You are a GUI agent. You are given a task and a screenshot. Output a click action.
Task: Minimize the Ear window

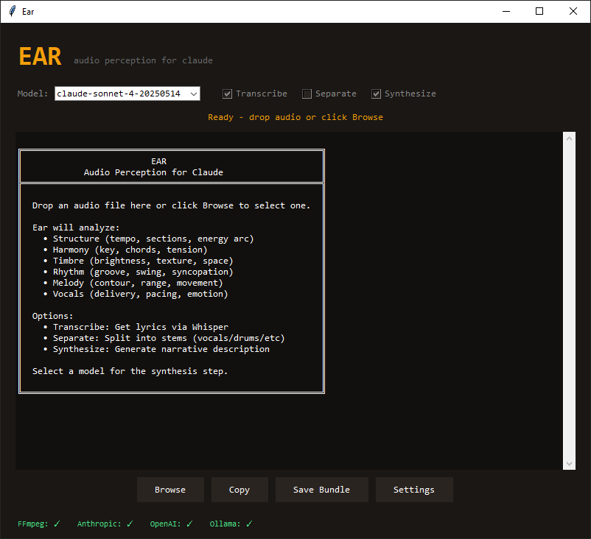(506, 11)
